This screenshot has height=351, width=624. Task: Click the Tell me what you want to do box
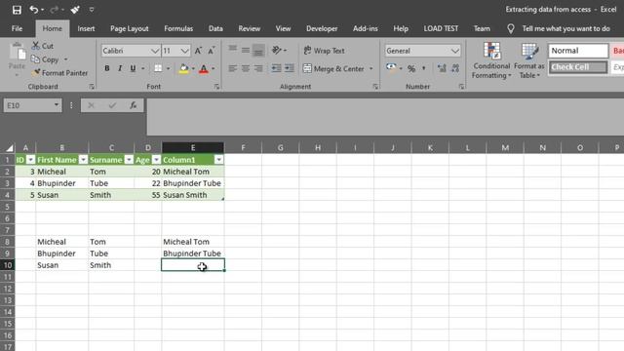point(565,28)
